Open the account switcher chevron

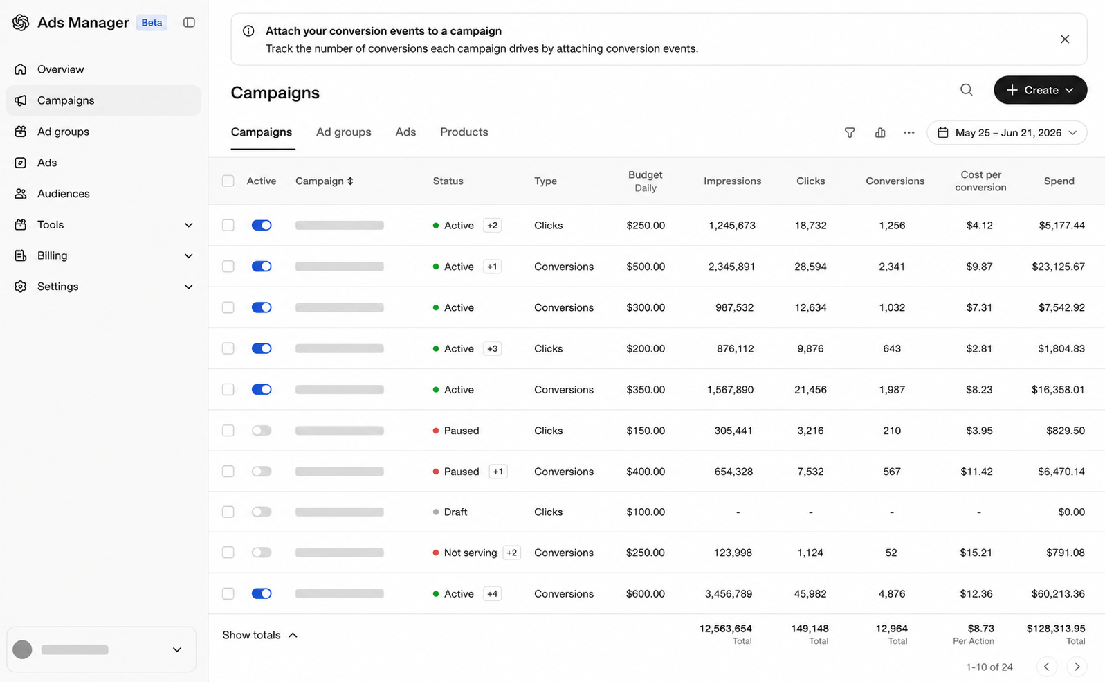click(x=177, y=649)
